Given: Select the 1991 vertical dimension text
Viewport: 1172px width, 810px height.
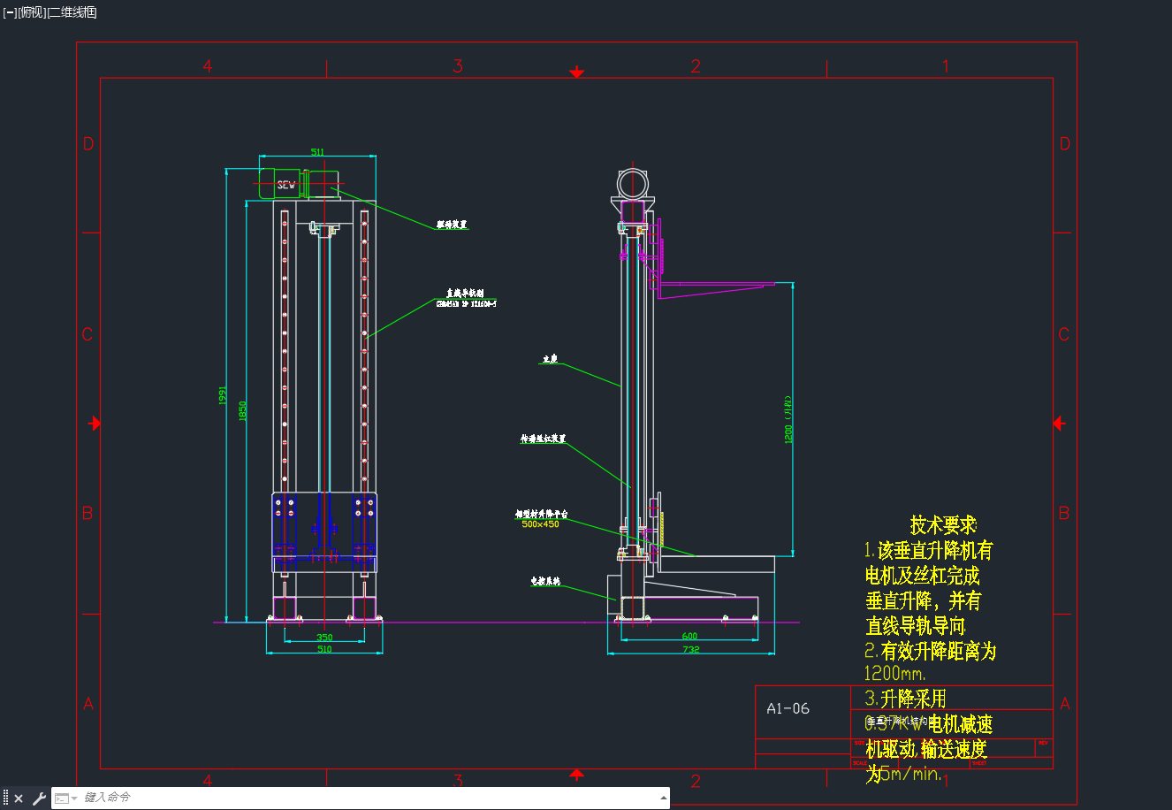Looking at the screenshot, I should 223,395.
